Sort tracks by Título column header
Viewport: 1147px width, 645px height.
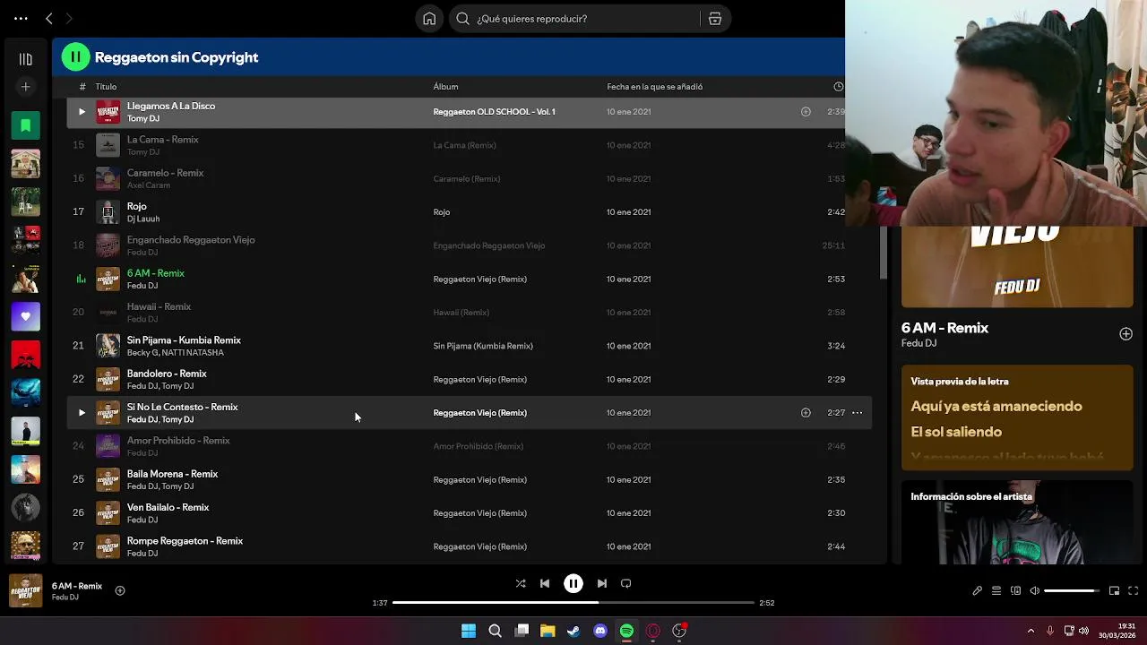tap(106, 87)
